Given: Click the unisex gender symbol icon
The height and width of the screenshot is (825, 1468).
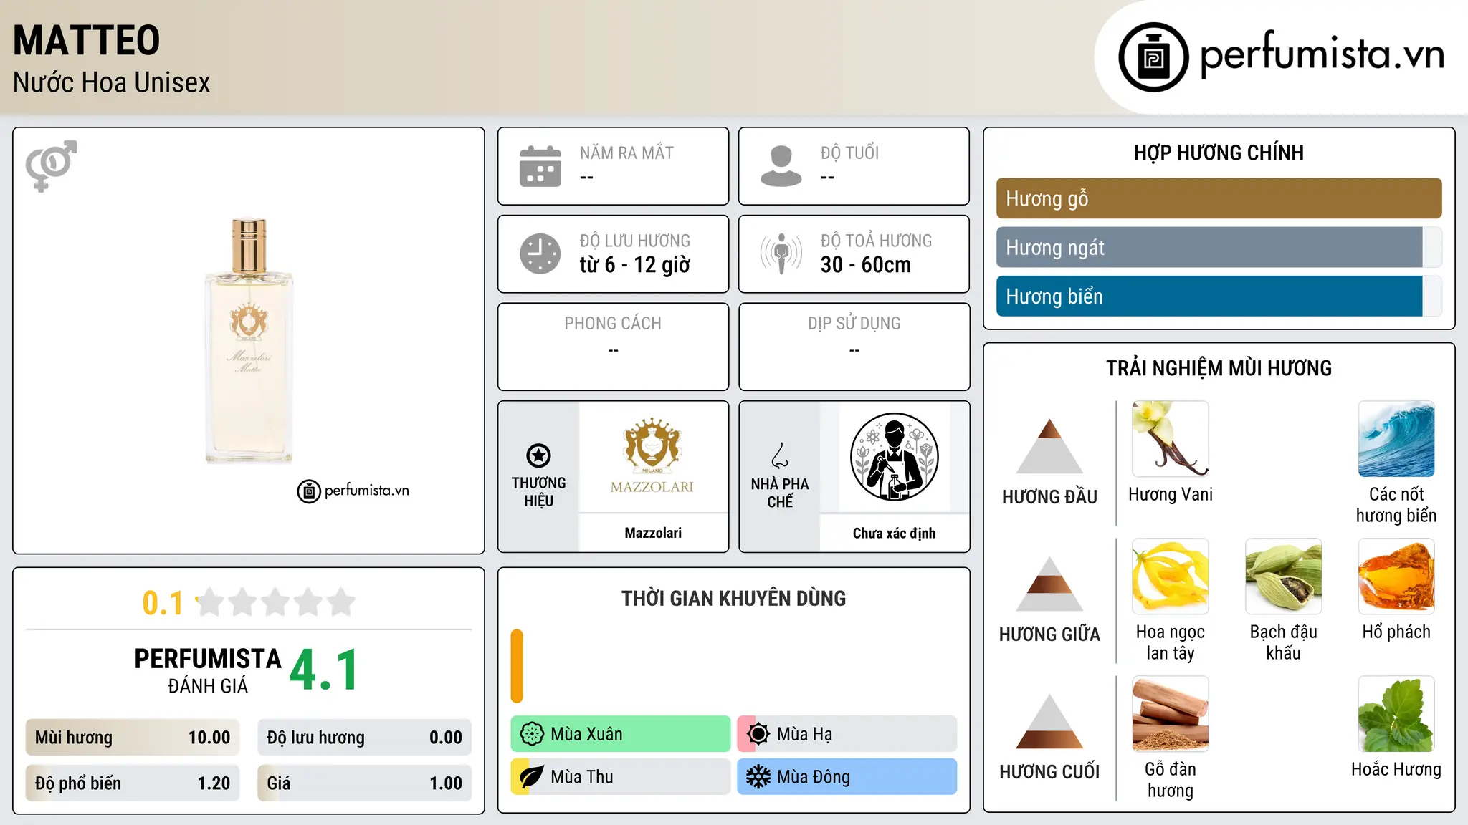Looking at the screenshot, I should click(51, 165).
